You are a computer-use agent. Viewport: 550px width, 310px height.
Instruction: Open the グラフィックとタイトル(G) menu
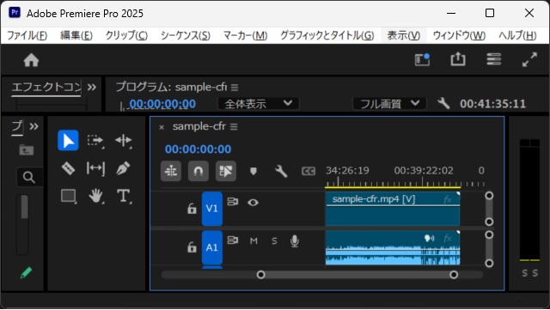327,35
